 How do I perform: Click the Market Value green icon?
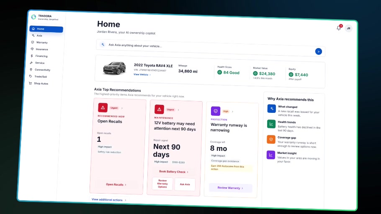click(255, 73)
